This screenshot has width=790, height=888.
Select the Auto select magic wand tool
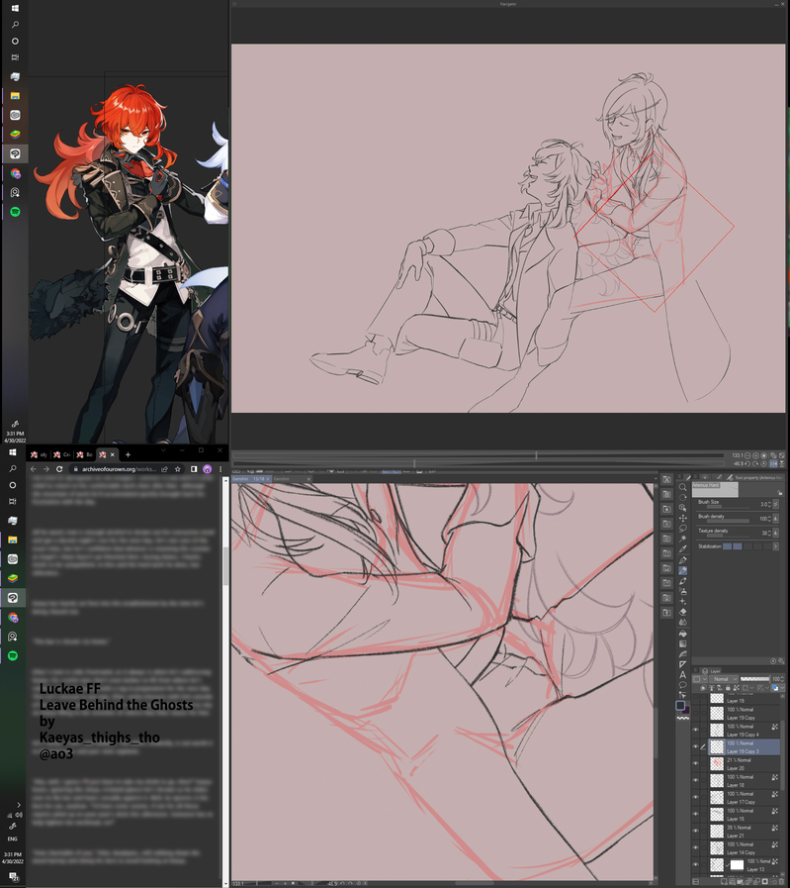[682, 539]
